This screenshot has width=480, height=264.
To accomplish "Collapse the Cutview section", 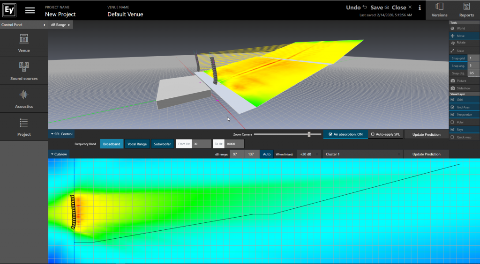I will pyautogui.click(x=59, y=154).
